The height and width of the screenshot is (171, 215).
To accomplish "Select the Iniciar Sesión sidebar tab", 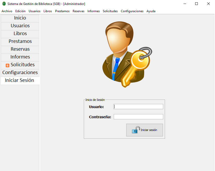I will point(20,80).
